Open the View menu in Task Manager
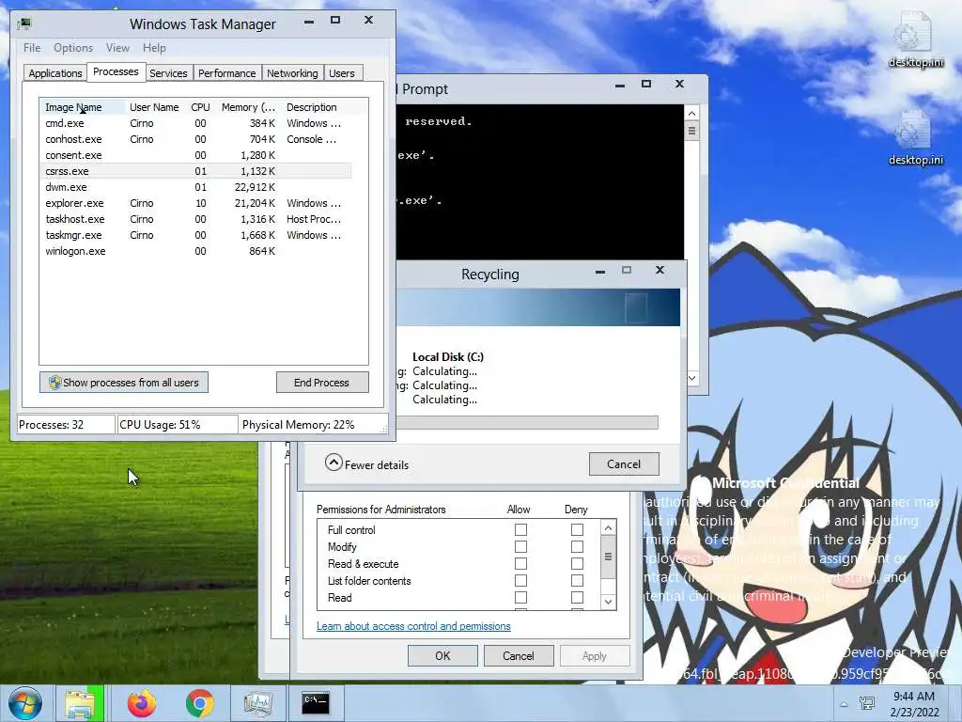962x722 pixels. [117, 48]
